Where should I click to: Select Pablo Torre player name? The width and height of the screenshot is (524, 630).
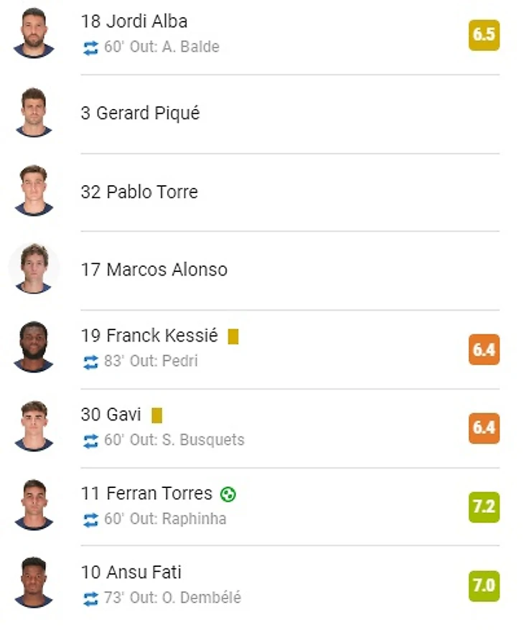coord(139,192)
